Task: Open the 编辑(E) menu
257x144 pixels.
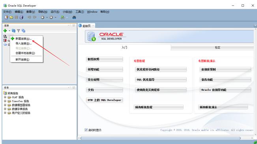Action: point(19,12)
